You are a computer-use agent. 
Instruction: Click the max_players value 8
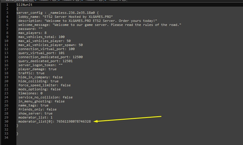45,33
